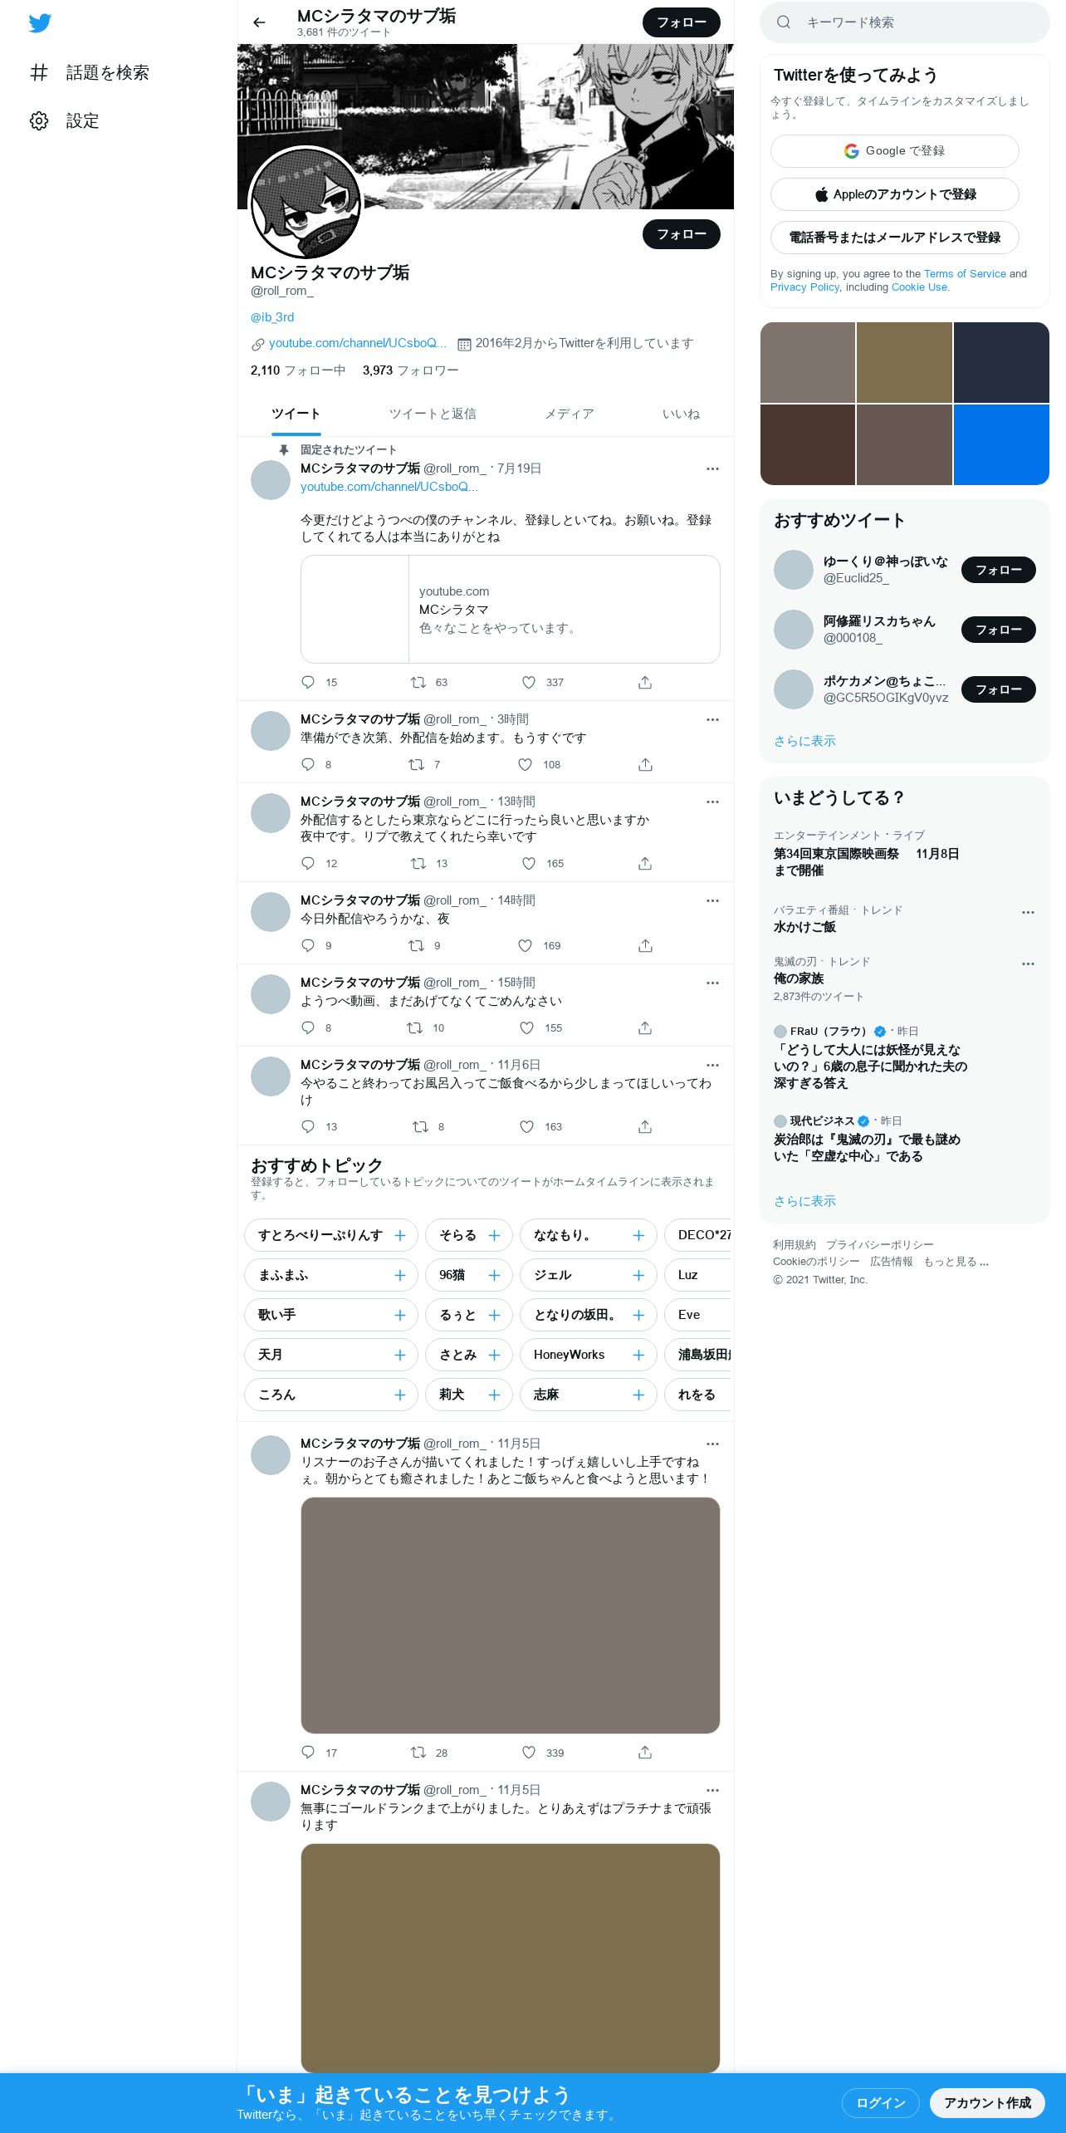Like the drawing tweet with 339 likes
The height and width of the screenshot is (2133, 1066).
coord(528,1753)
